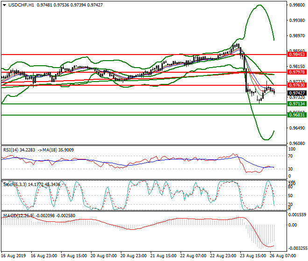
Task: Select the 0.96080 price scale value
Action: click(297, 144)
